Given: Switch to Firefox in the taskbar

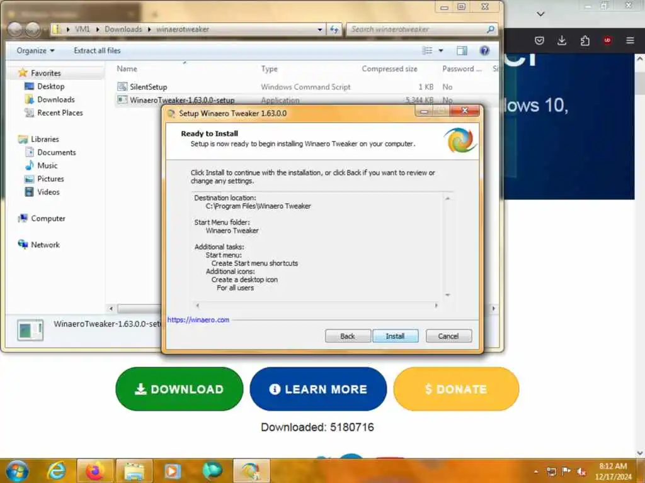Looking at the screenshot, I should 95,471.
